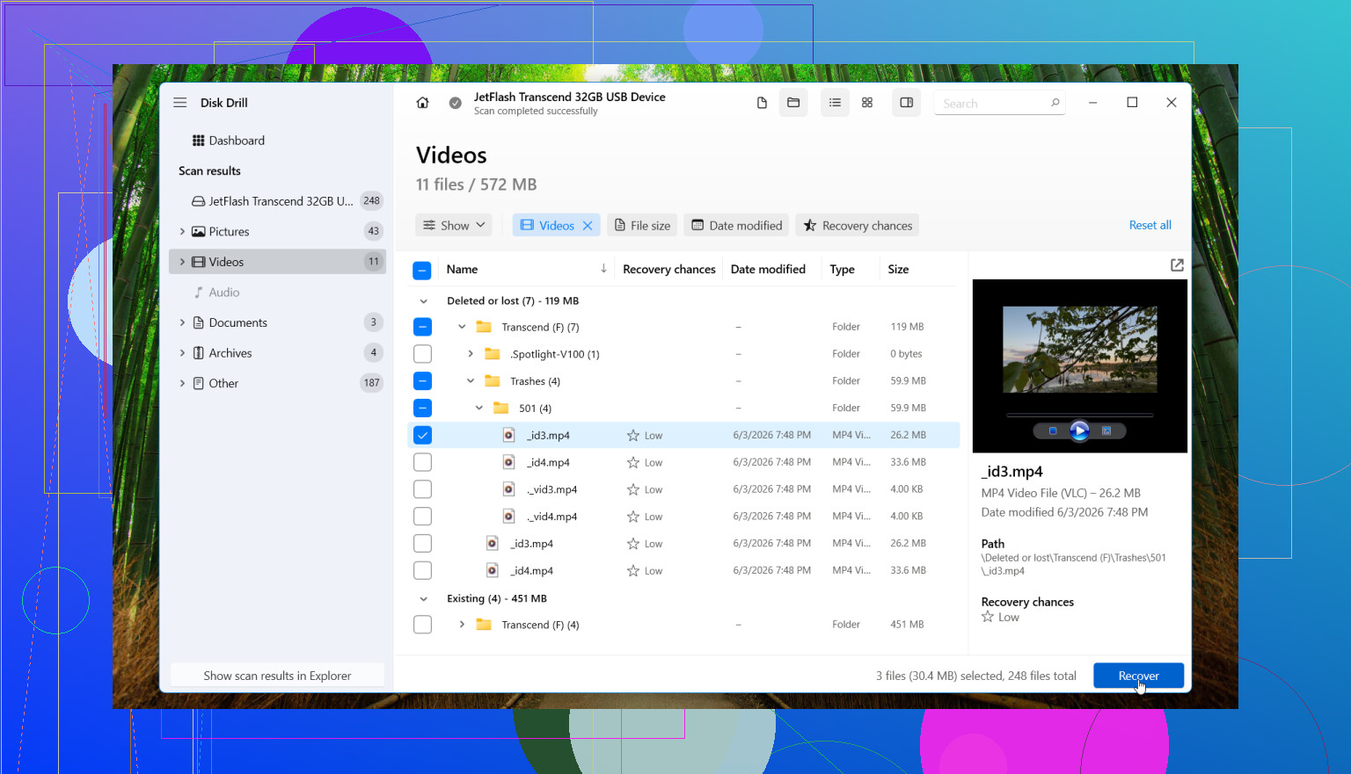Click Show scan results in Explorer
Screen dimensions: 1351x774
pos(277,676)
